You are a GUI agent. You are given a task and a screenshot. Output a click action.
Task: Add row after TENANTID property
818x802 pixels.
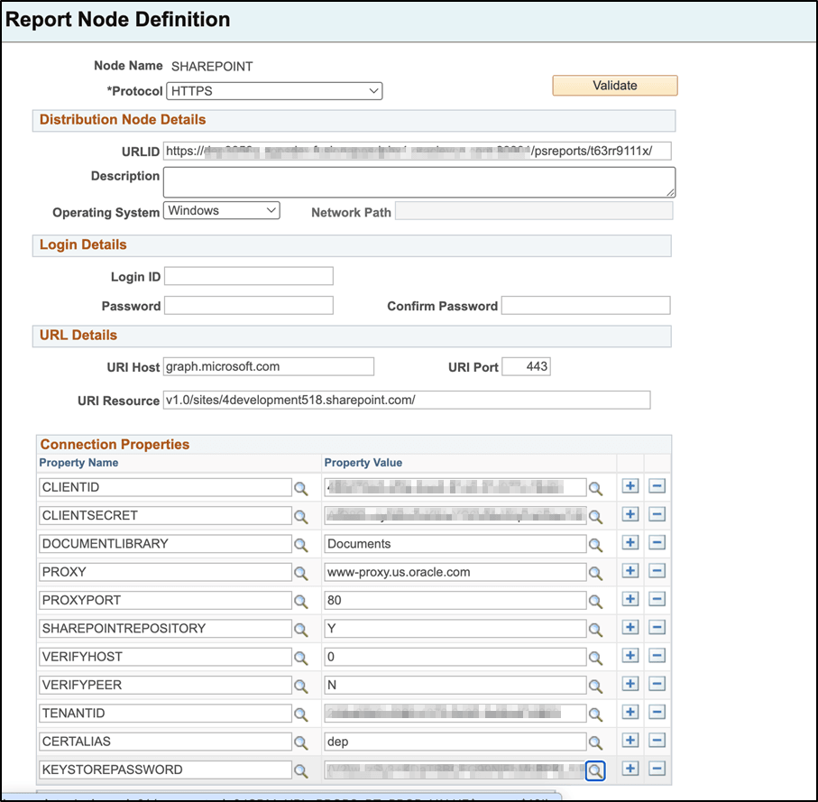pyautogui.click(x=630, y=712)
